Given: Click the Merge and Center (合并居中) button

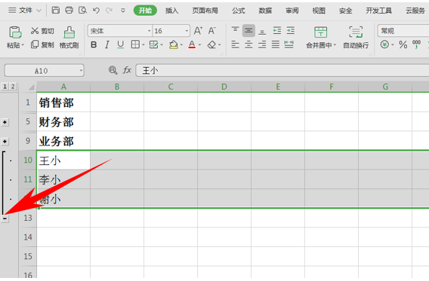Looking at the screenshot, I should [x=321, y=38].
